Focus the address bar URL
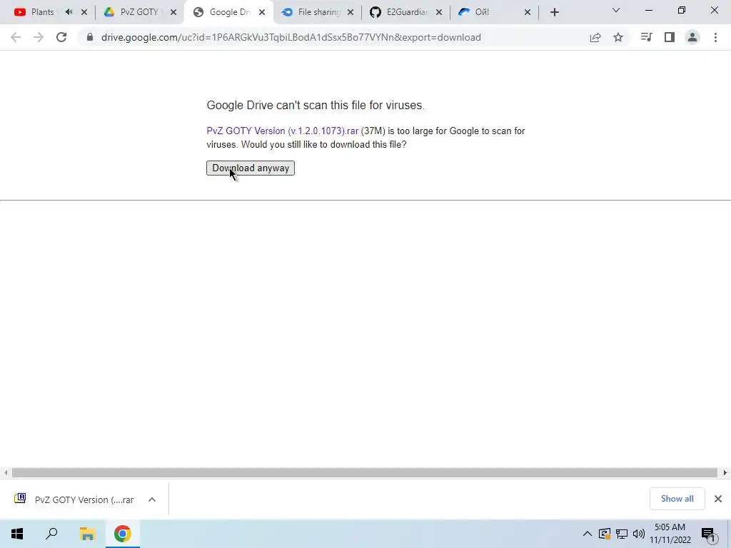731x548 pixels. (x=291, y=37)
